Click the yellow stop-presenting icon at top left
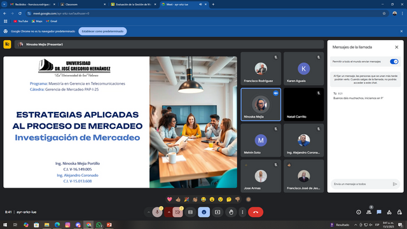The height and width of the screenshot is (229, 407). click(7, 45)
